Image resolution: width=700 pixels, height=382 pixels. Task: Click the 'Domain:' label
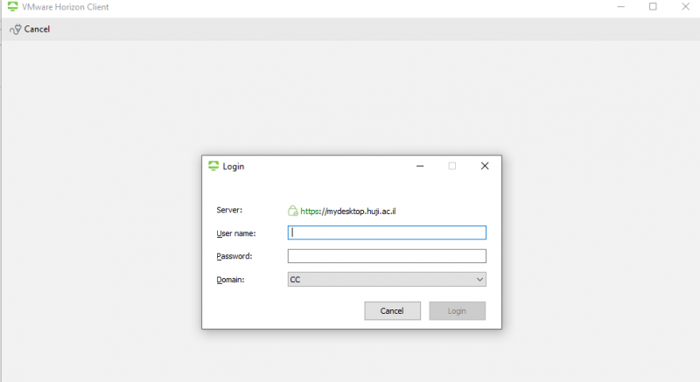coord(230,280)
